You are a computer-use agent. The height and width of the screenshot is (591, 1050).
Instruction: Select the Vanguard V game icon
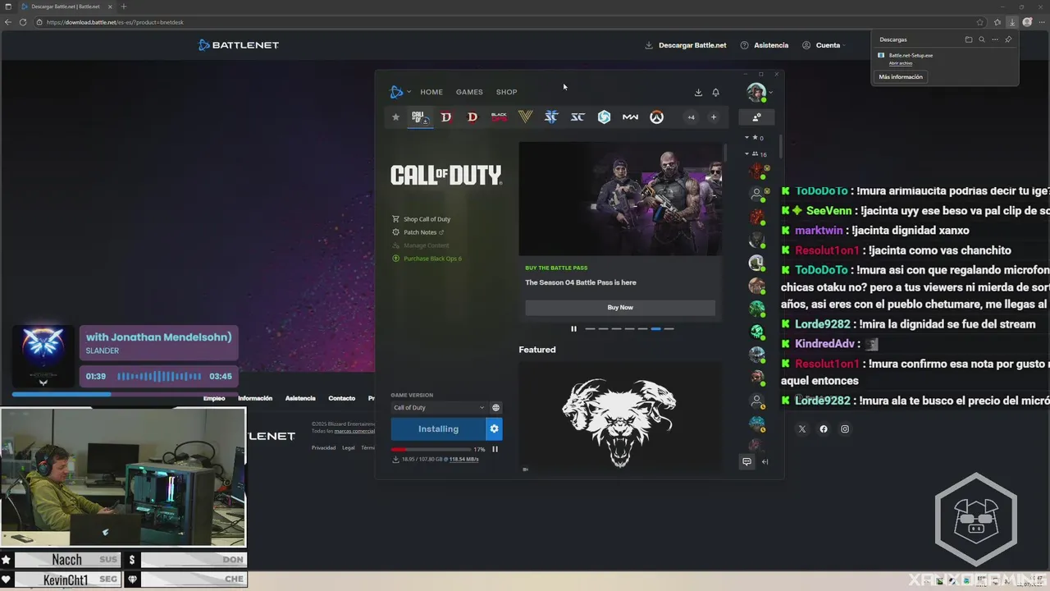click(525, 117)
